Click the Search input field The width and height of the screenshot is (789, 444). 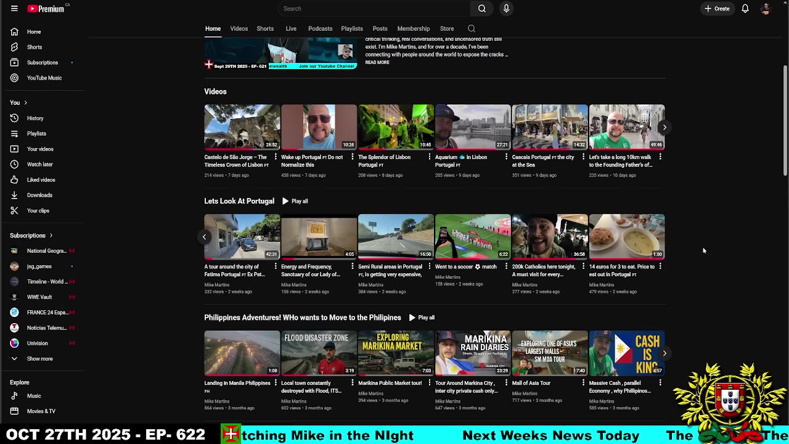coord(374,9)
